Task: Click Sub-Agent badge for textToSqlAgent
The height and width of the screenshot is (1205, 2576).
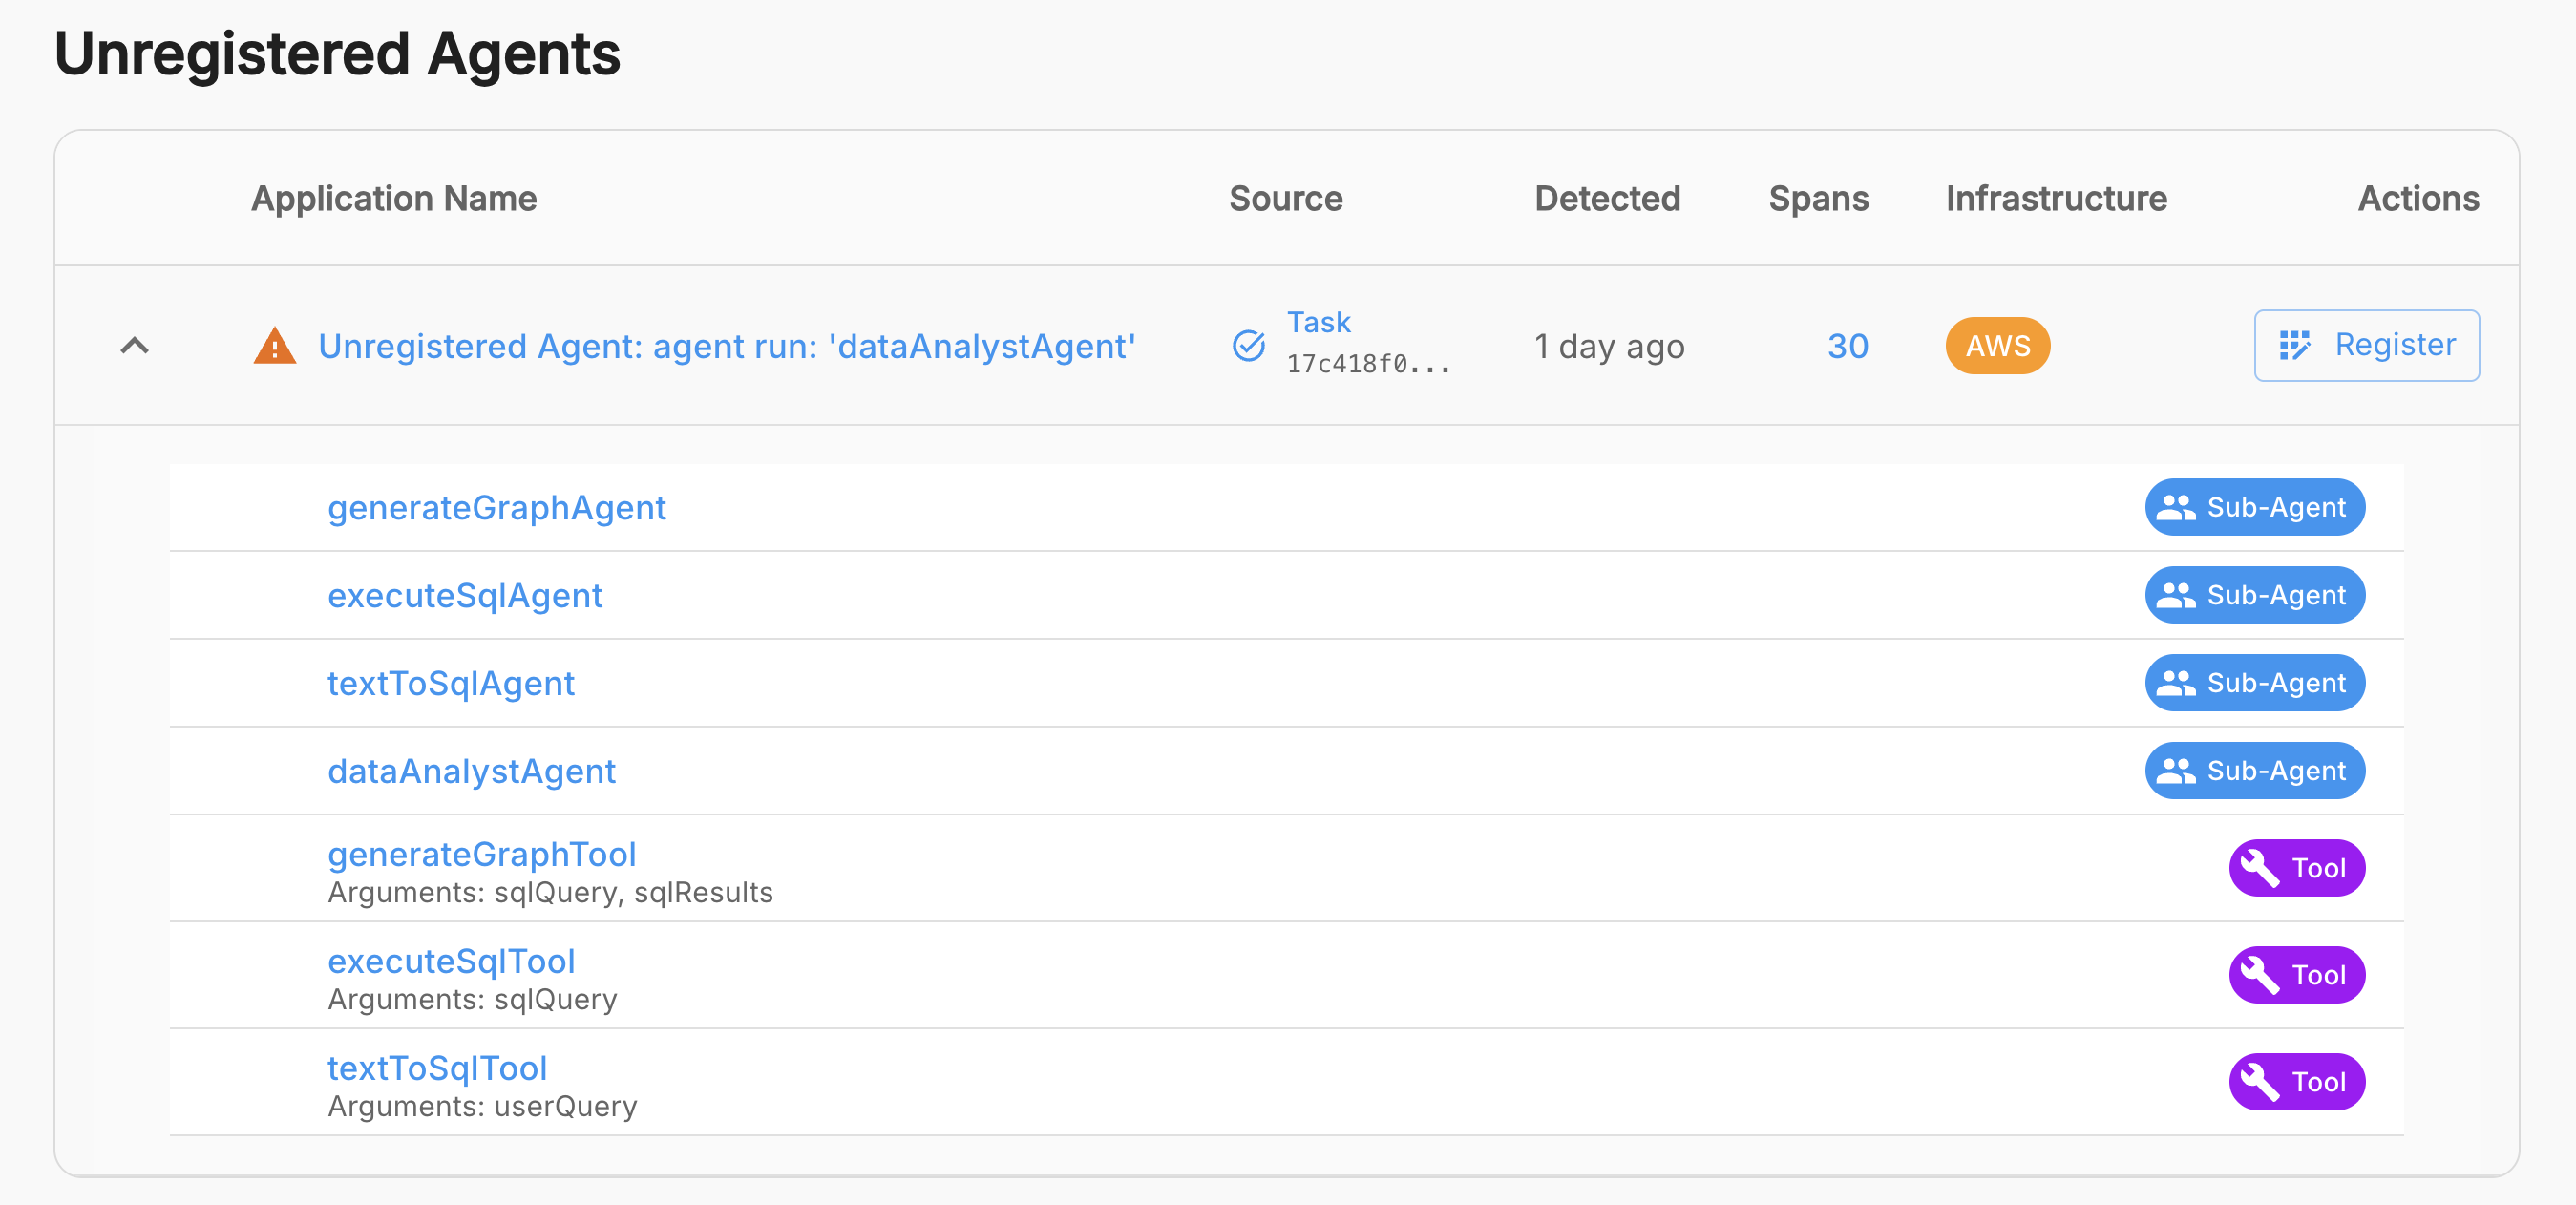Action: pyautogui.click(x=2254, y=683)
